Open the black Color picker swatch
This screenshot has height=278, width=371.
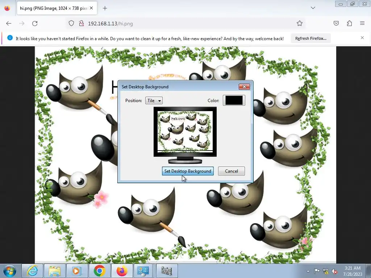tap(234, 100)
